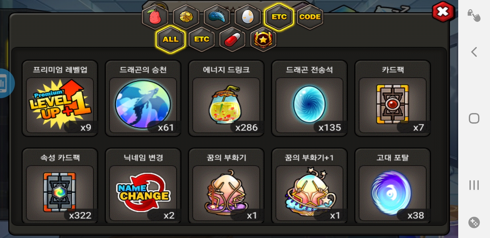Pick the 에너지 드링크 energy drink item

226,98
